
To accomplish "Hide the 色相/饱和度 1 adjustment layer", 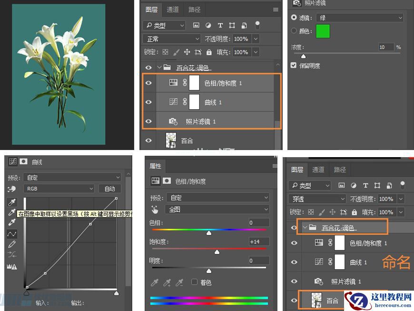I will (x=148, y=82).
